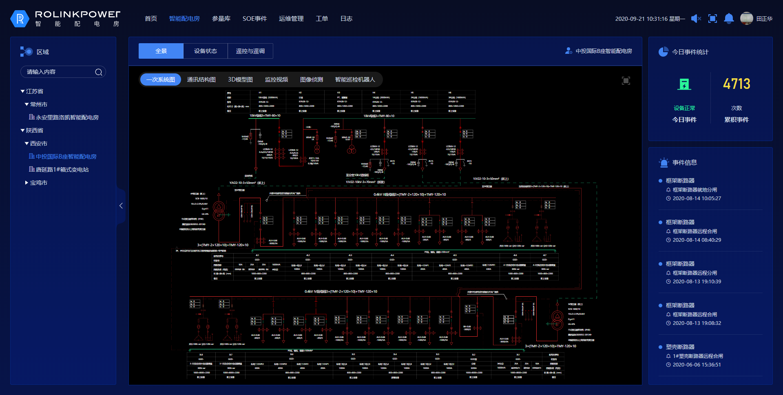Select the 遥控与遥调 tab
783x395 pixels.
click(250, 51)
